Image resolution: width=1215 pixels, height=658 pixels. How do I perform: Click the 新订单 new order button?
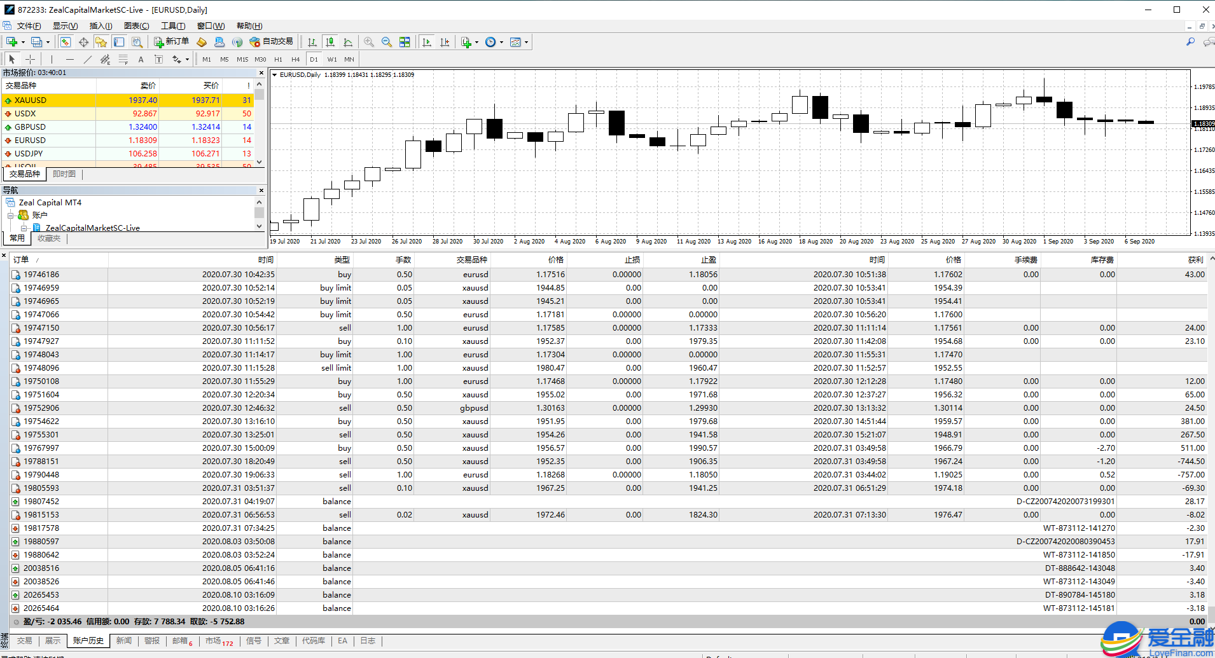point(171,42)
